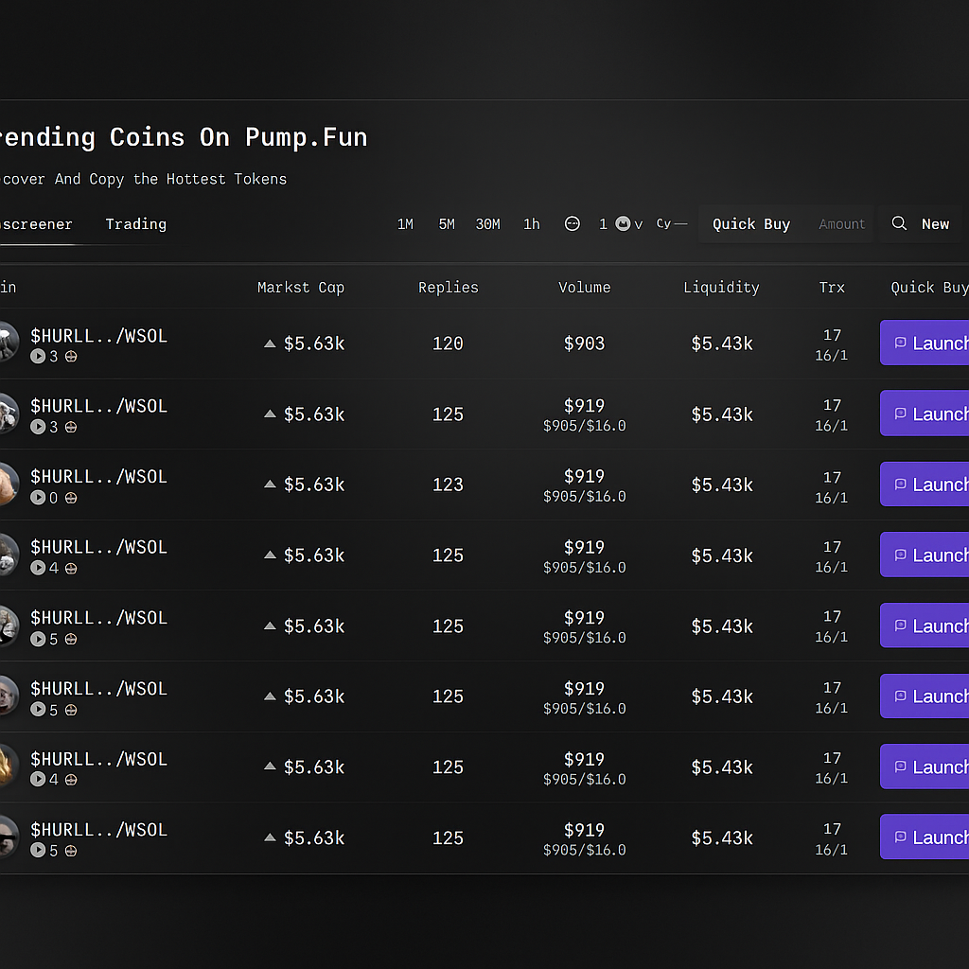
Task: Click the up triangle in the golden avatar row
Action: (270, 766)
